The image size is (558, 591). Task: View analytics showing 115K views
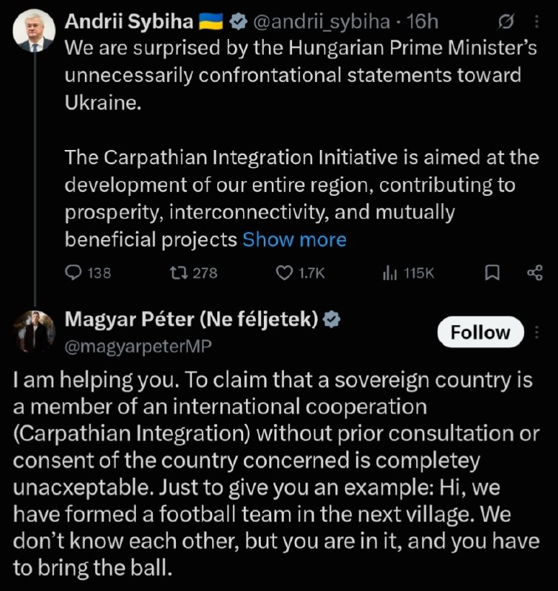point(408,273)
